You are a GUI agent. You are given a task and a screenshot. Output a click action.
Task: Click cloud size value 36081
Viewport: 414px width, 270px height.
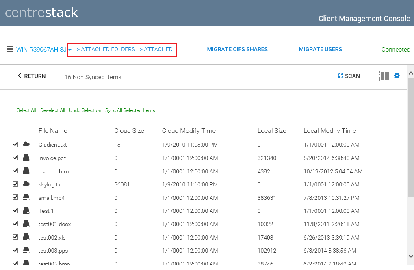122,184
